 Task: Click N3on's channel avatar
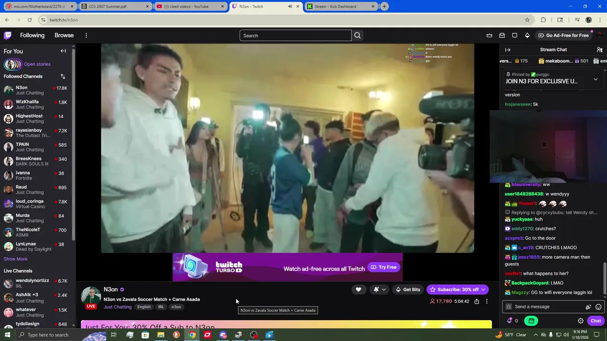91,296
